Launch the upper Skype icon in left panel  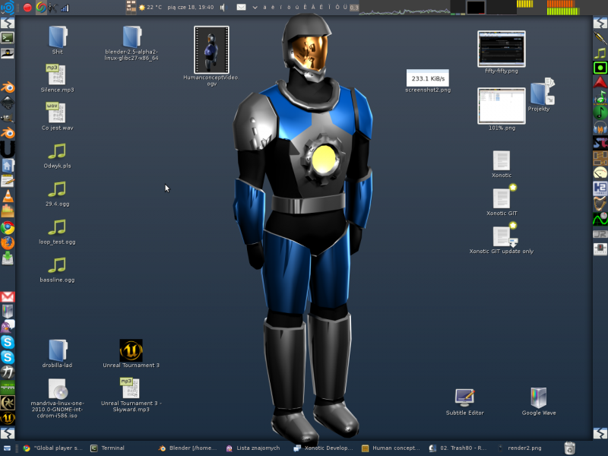click(8, 342)
